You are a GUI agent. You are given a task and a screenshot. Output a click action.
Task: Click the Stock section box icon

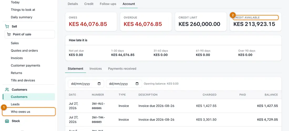pyautogui.click(x=7, y=121)
